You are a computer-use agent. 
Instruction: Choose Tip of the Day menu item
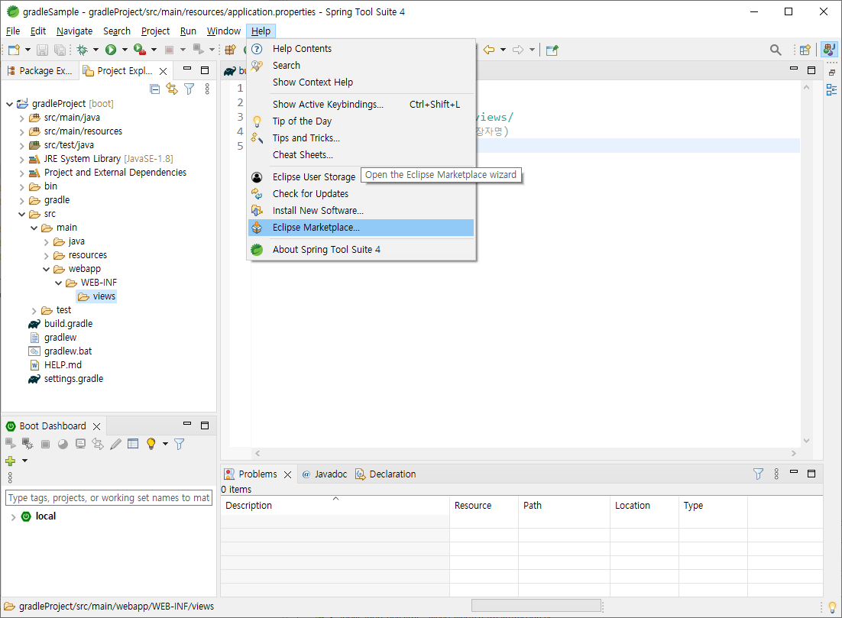pos(361,121)
